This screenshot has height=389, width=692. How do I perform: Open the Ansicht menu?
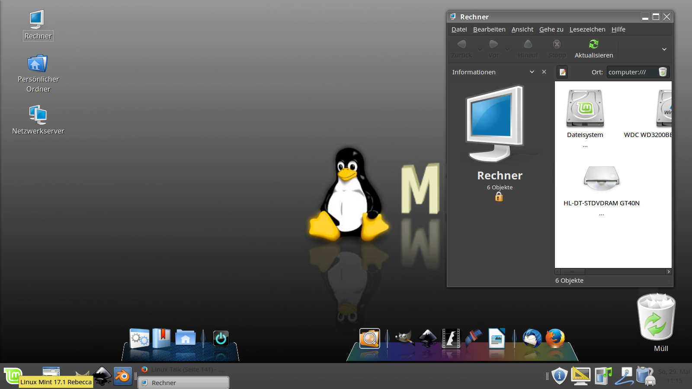522,29
